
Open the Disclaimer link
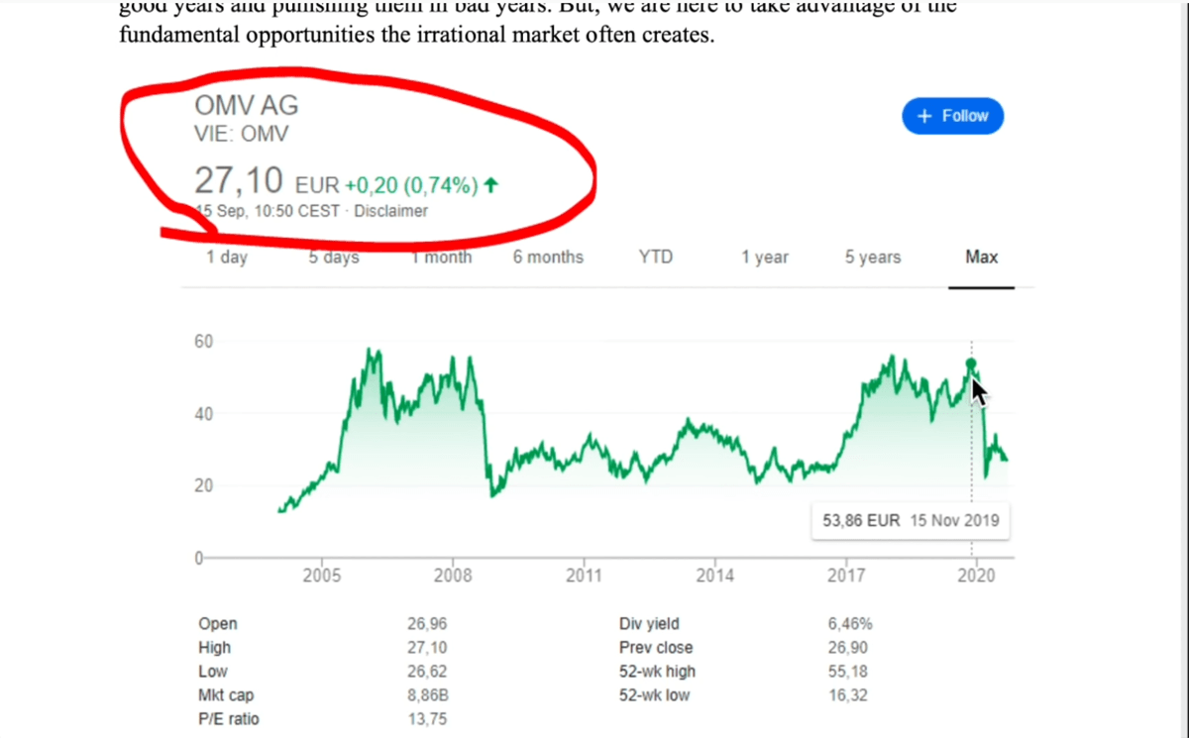pyautogui.click(x=391, y=211)
